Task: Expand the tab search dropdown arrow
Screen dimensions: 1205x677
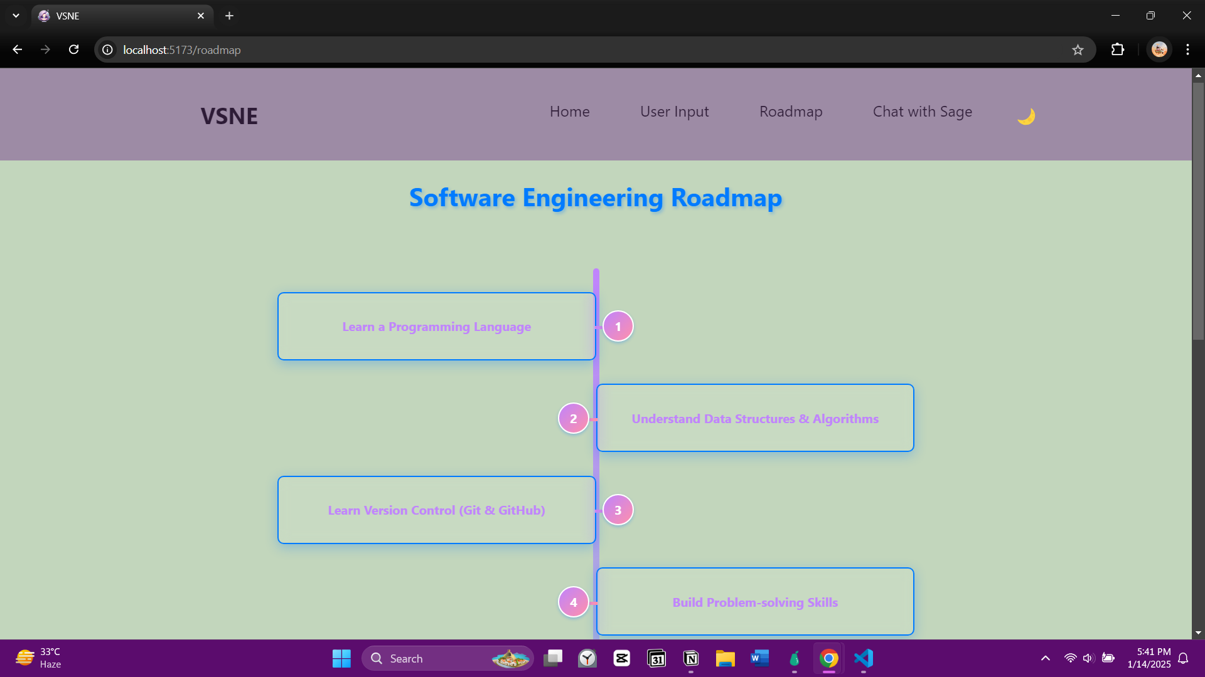Action: point(16,16)
